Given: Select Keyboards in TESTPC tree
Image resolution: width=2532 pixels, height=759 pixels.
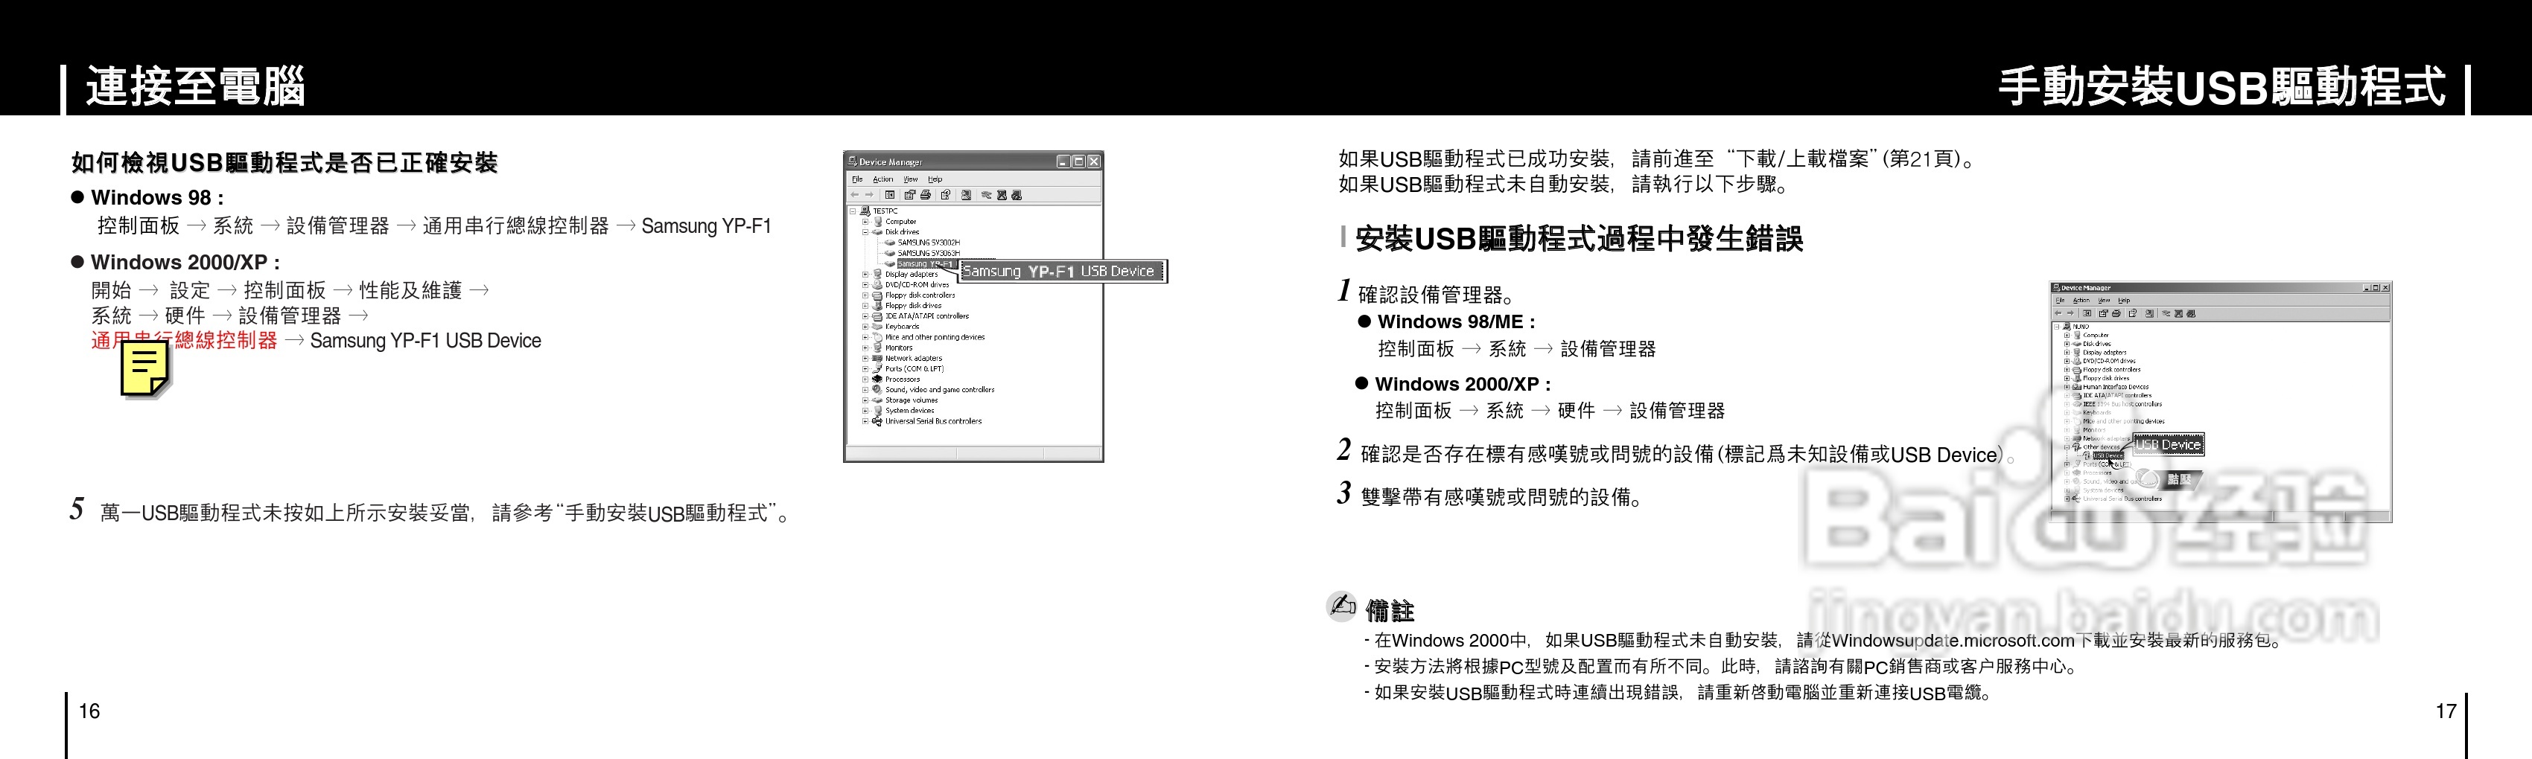Looking at the screenshot, I should tap(903, 327).
